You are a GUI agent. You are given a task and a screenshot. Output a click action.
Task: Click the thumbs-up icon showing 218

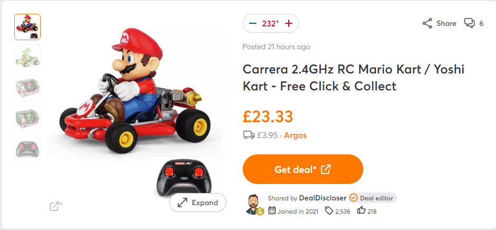(362, 210)
